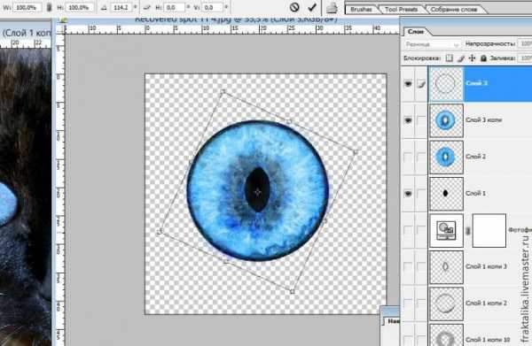Show the photo filter adjustment layer
This screenshot has height=346, width=532.
(408, 231)
